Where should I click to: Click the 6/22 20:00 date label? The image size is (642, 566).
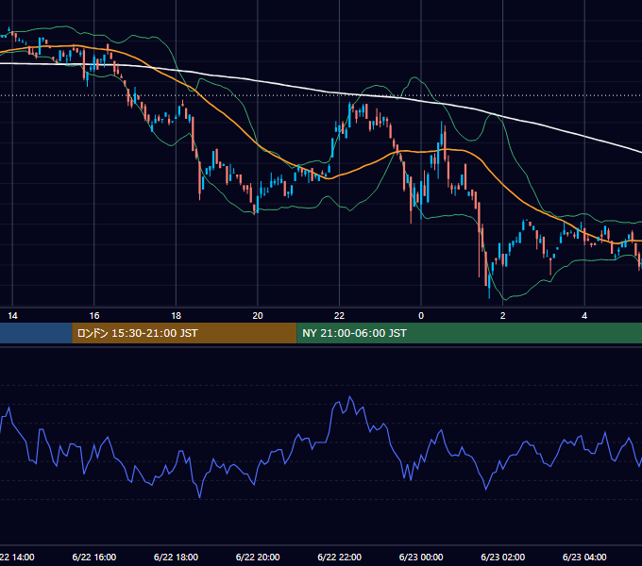point(258,557)
